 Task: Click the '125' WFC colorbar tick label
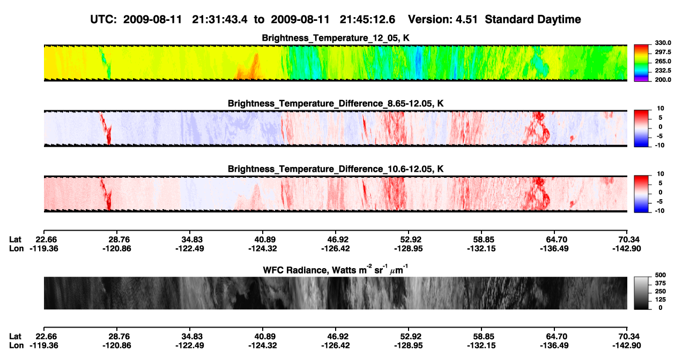[661, 300]
